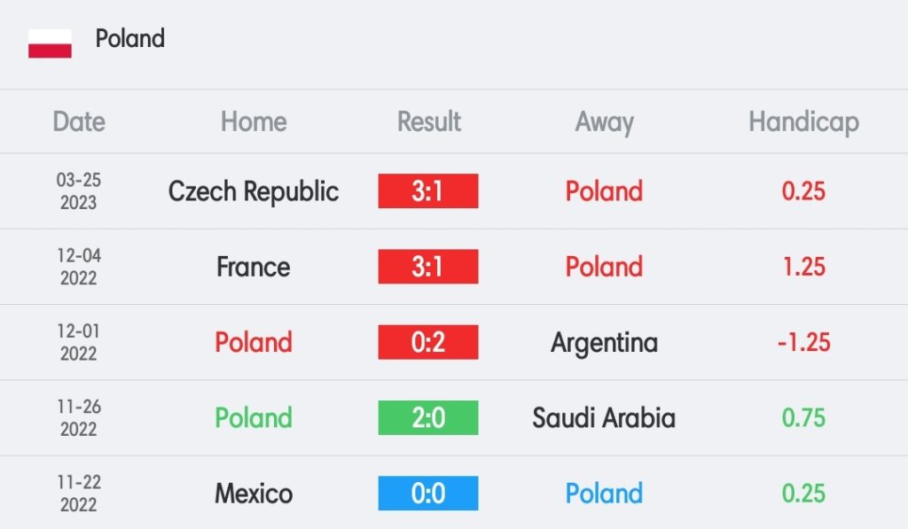Open Saudi Arabia team link

[x=604, y=418]
